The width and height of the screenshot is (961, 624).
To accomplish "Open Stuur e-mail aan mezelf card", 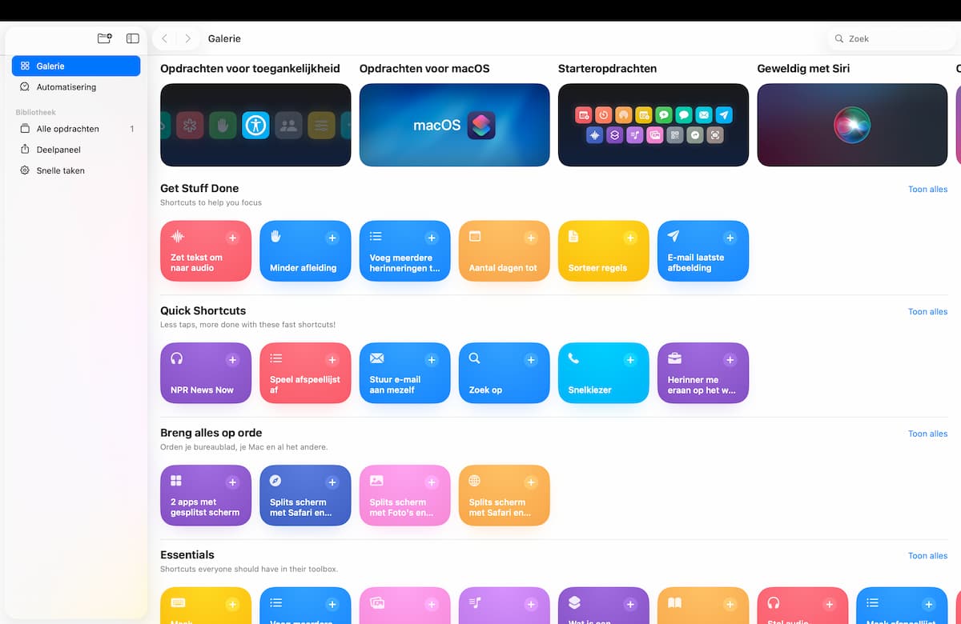I will (404, 373).
